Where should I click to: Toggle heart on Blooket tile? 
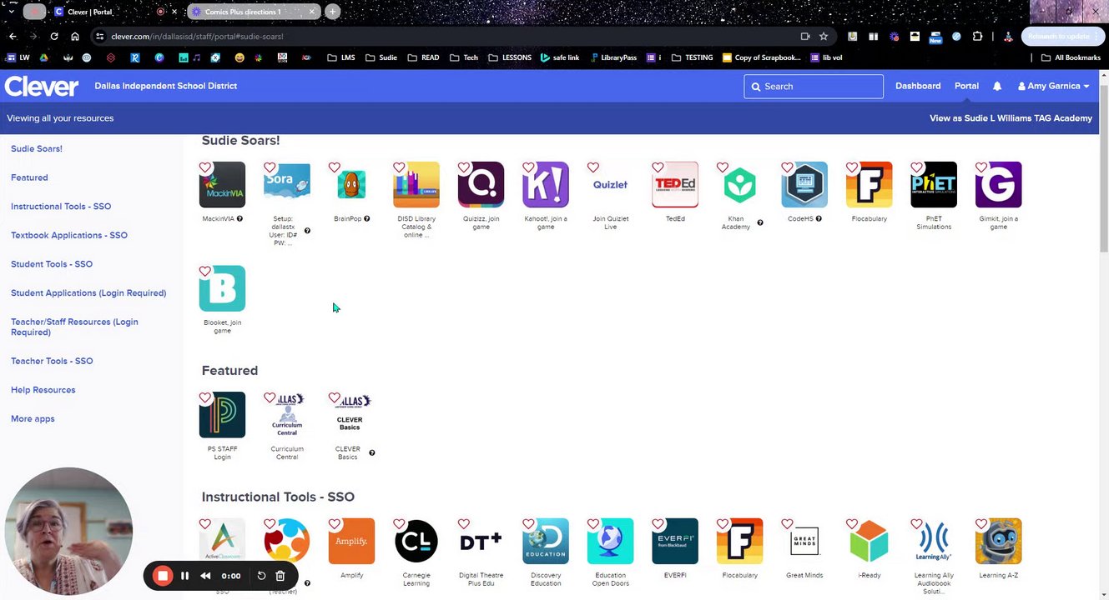205,271
